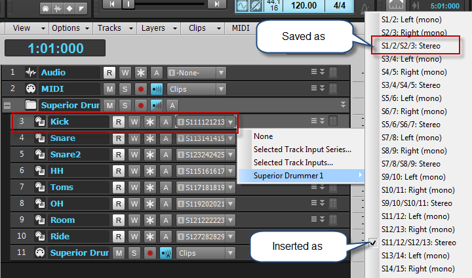Toggle input echo on the MIDI track

(157, 89)
